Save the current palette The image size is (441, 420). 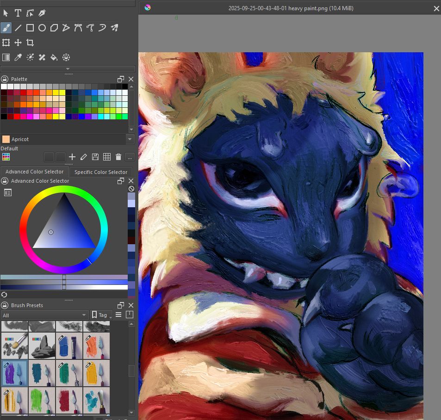point(95,157)
